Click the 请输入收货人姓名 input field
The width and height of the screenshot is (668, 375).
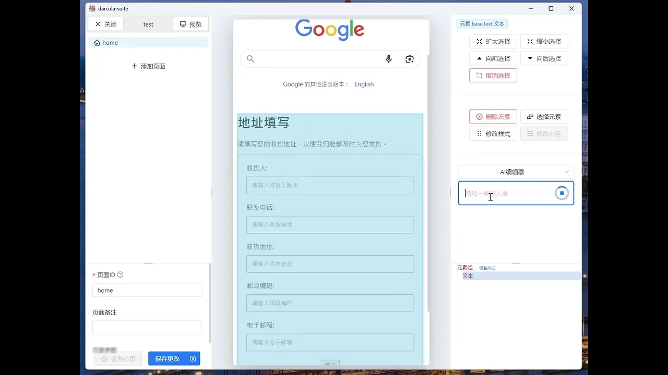click(330, 185)
